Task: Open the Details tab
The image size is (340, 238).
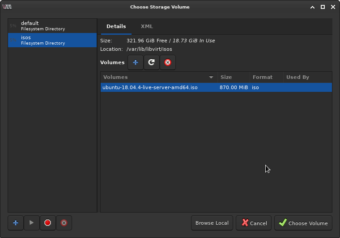Action: point(116,27)
